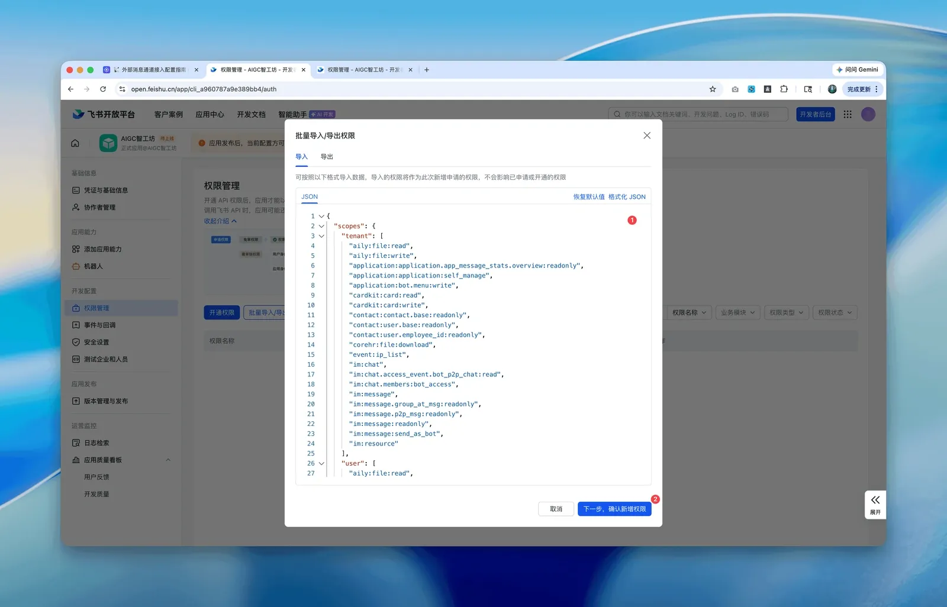Open 安全设置 in sidebar

click(x=96, y=343)
